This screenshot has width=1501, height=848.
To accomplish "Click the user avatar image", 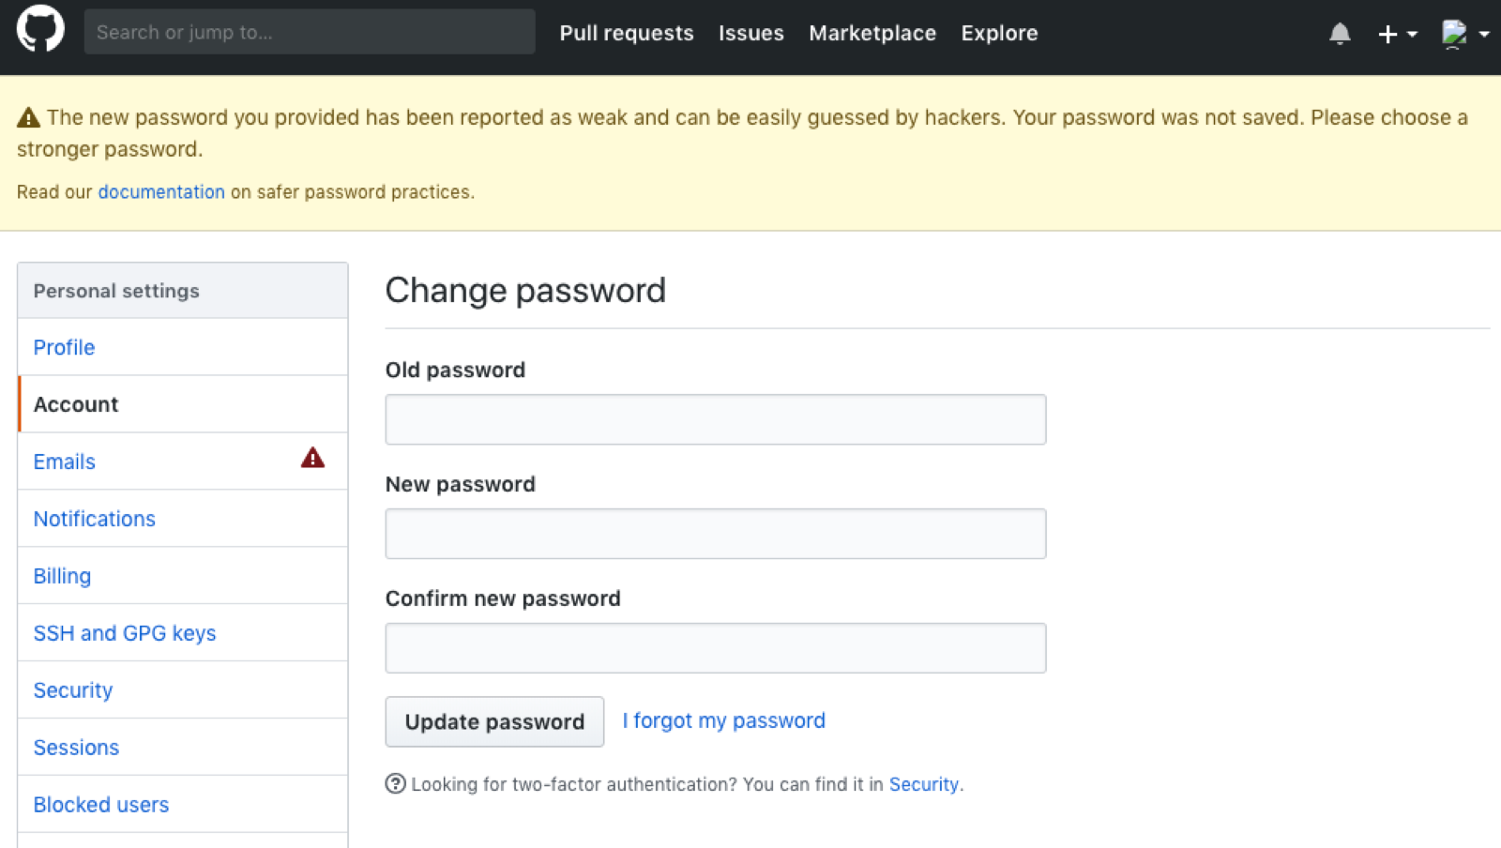I will (x=1454, y=34).
